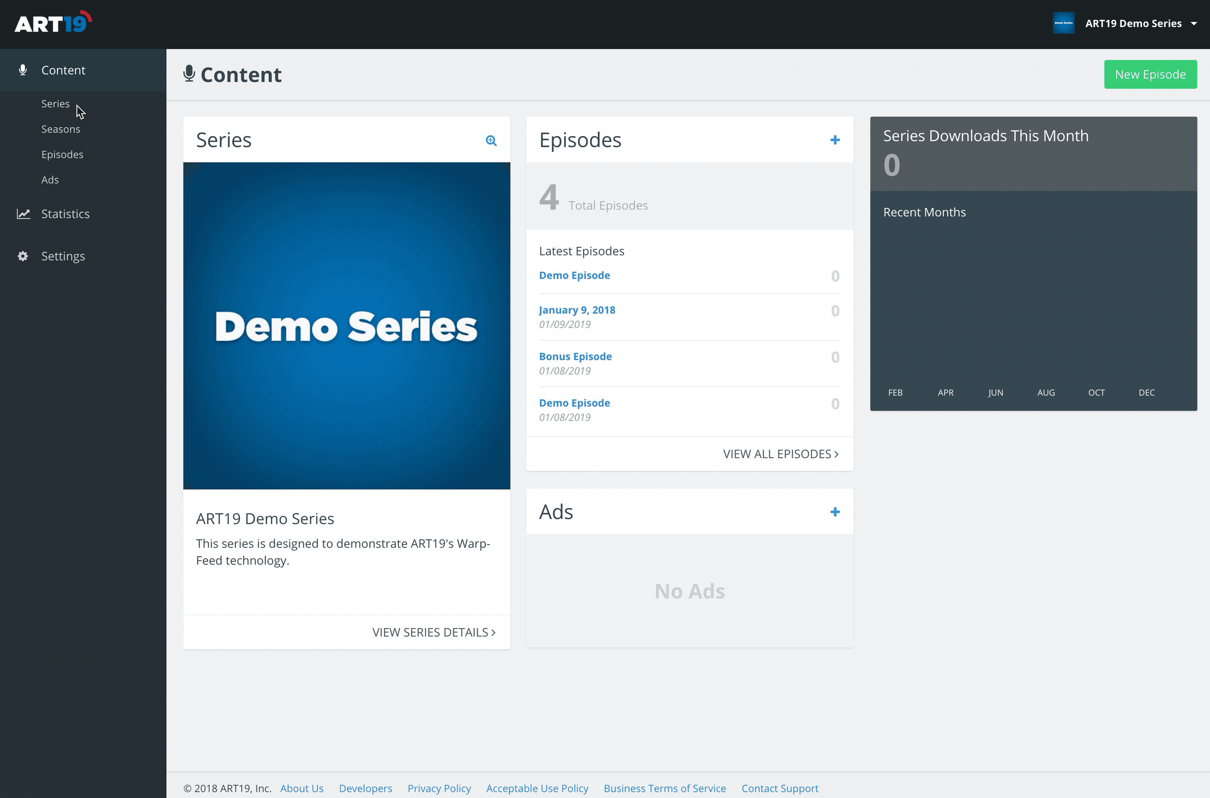This screenshot has height=798, width=1210.
Task: Click the DEC label on the chart
Action: point(1147,393)
